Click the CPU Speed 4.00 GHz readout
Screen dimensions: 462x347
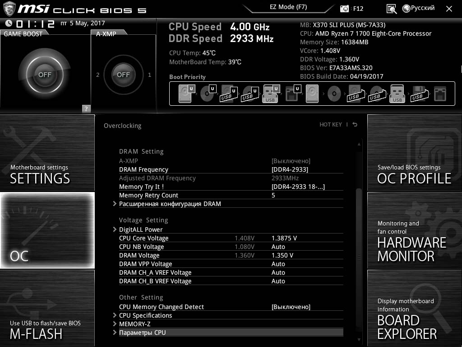219,27
